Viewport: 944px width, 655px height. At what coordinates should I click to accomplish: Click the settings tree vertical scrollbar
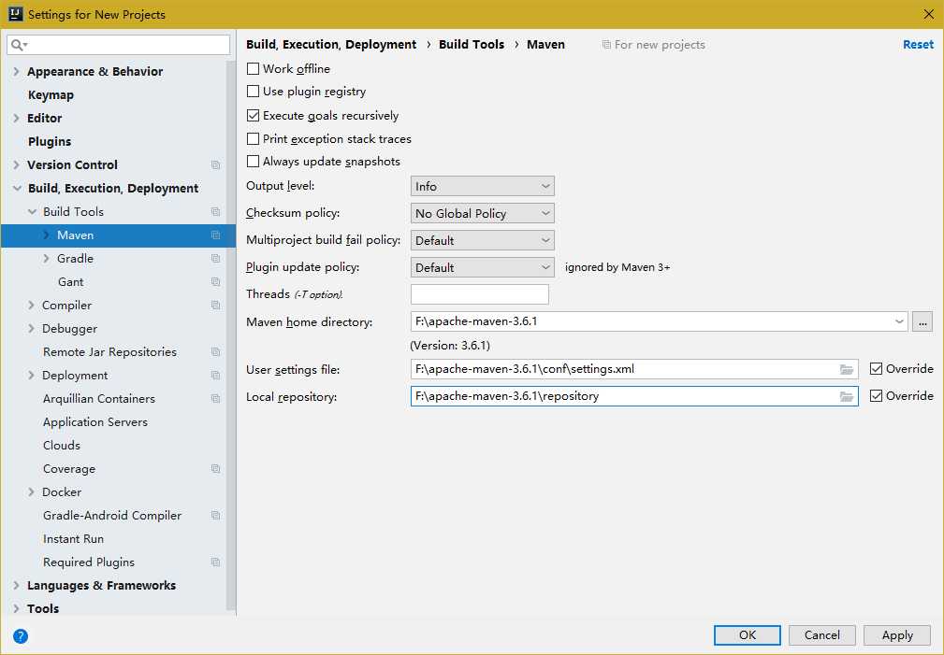pyautogui.click(x=230, y=336)
